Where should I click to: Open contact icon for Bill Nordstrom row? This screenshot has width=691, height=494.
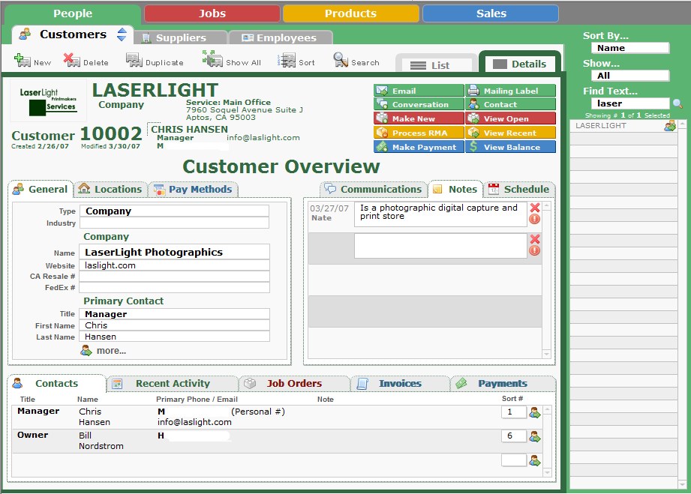[535, 437]
